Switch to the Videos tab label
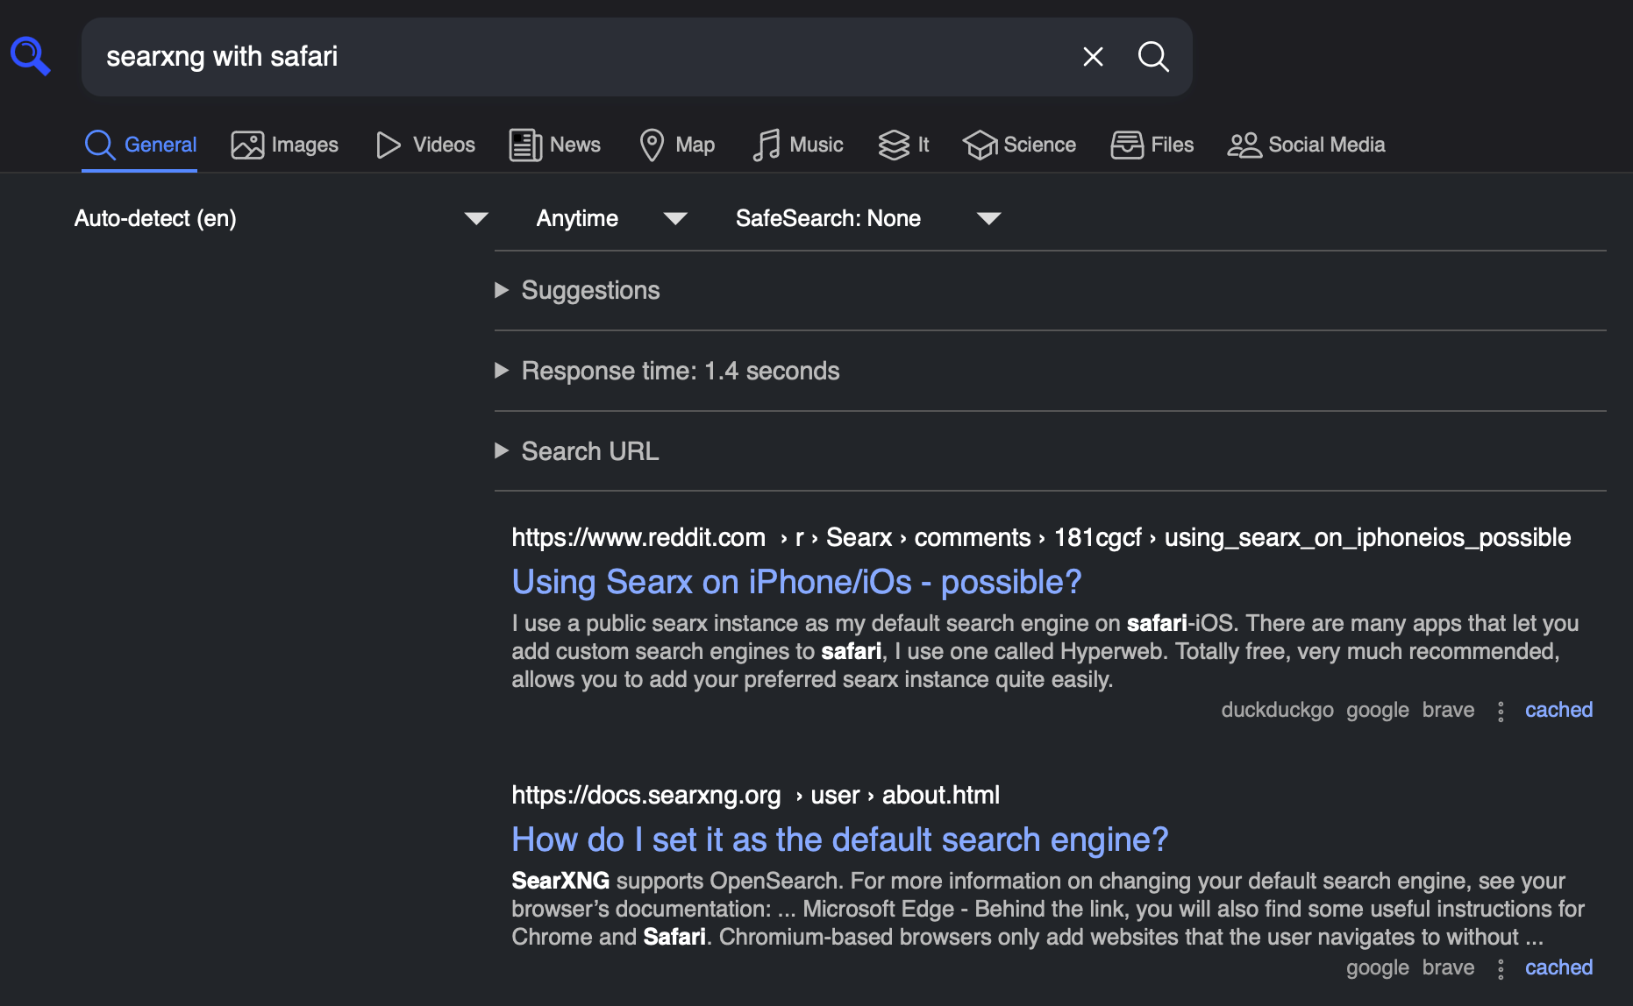The width and height of the screenshot is (1633, 1006). pos(444,145)
